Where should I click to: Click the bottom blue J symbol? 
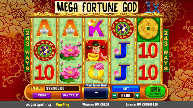(122, 72)
